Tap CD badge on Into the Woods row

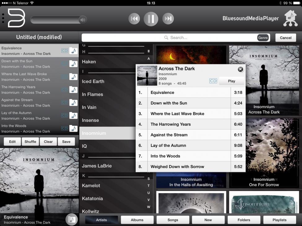pyautogui.click(x=64, y=129)
